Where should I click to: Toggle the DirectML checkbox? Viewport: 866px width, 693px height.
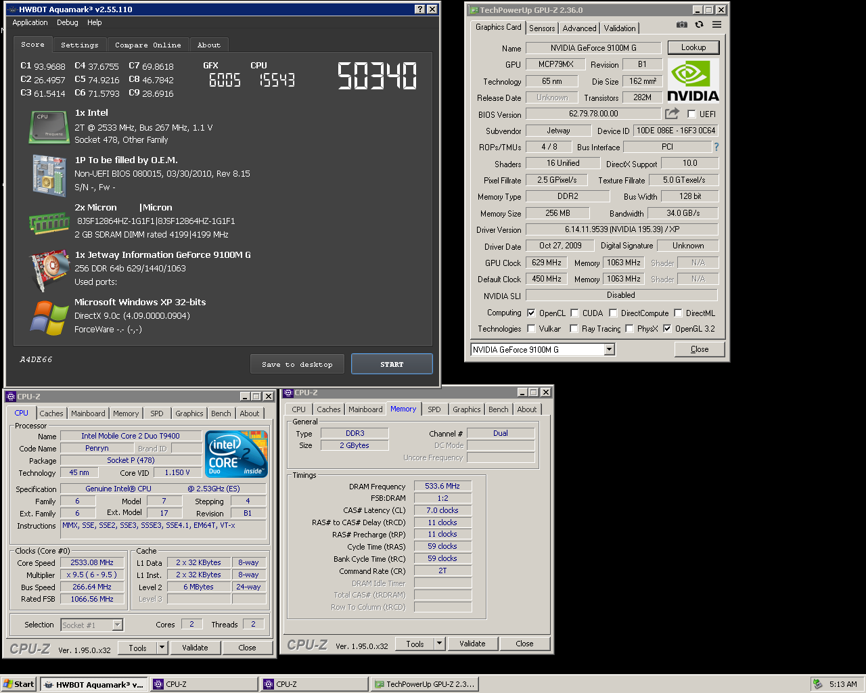(678, 313)
